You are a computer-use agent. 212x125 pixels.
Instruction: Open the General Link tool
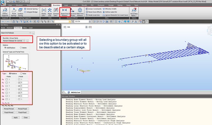[56, 12]
